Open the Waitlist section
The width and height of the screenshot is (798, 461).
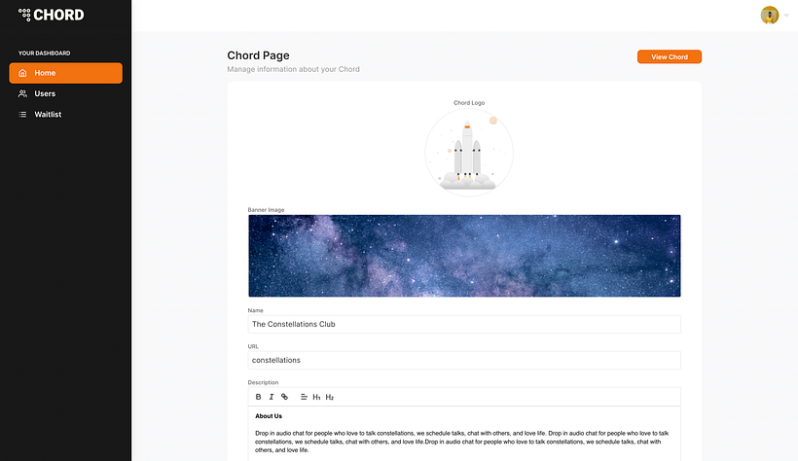(48, 115)
